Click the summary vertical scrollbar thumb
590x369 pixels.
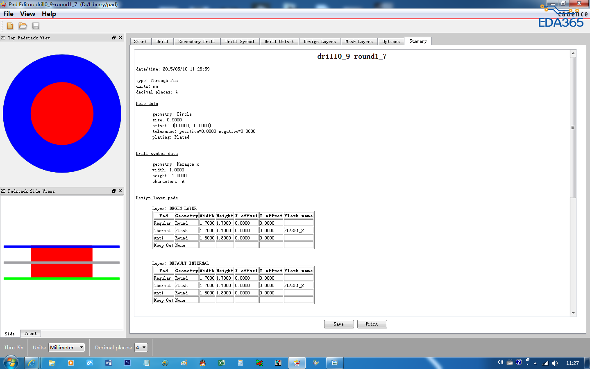click(x=573, y=128)
